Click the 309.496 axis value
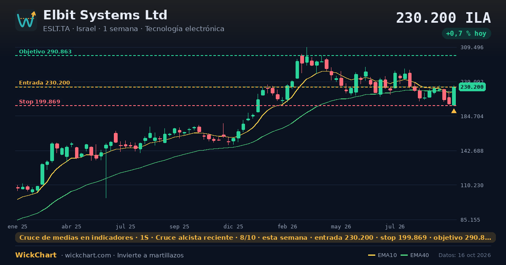 click(x=472, y=48)
